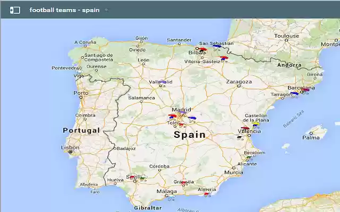The width and height of the screenshot is (340, 212).
Task: Click the Gijón city label
Action: 142,38
